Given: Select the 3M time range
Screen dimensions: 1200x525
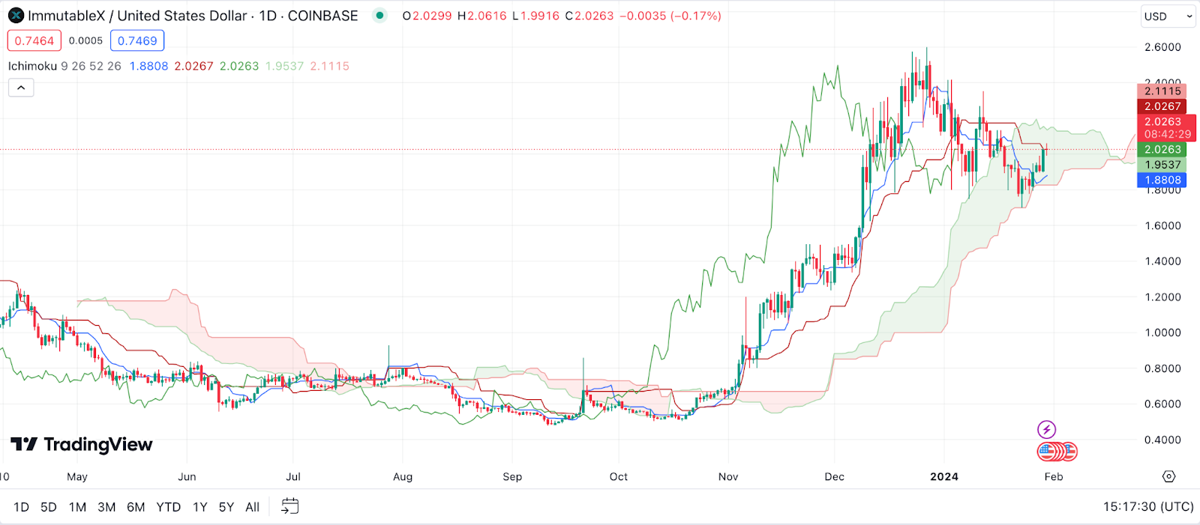Looking at the screenshot, I should pos(106,507).
